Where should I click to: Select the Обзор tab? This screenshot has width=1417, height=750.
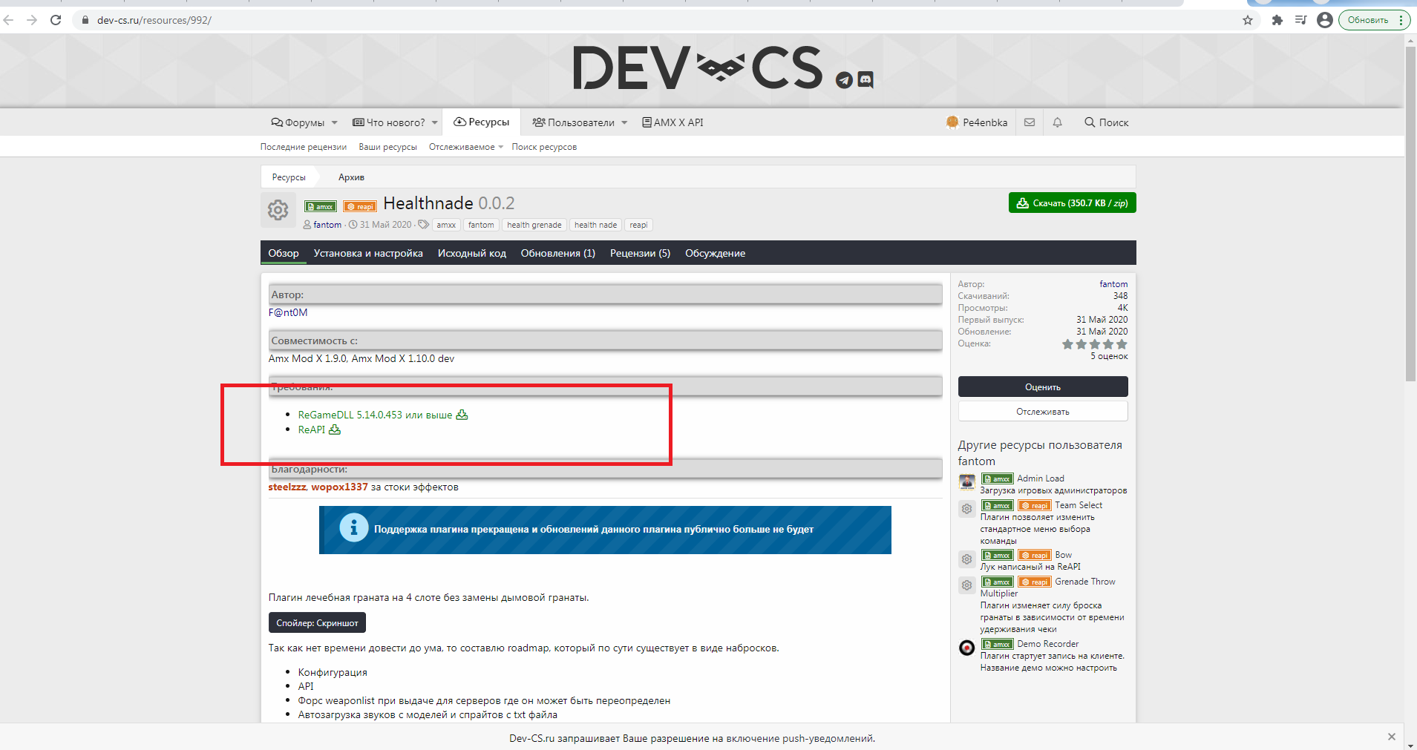(284, 253)
